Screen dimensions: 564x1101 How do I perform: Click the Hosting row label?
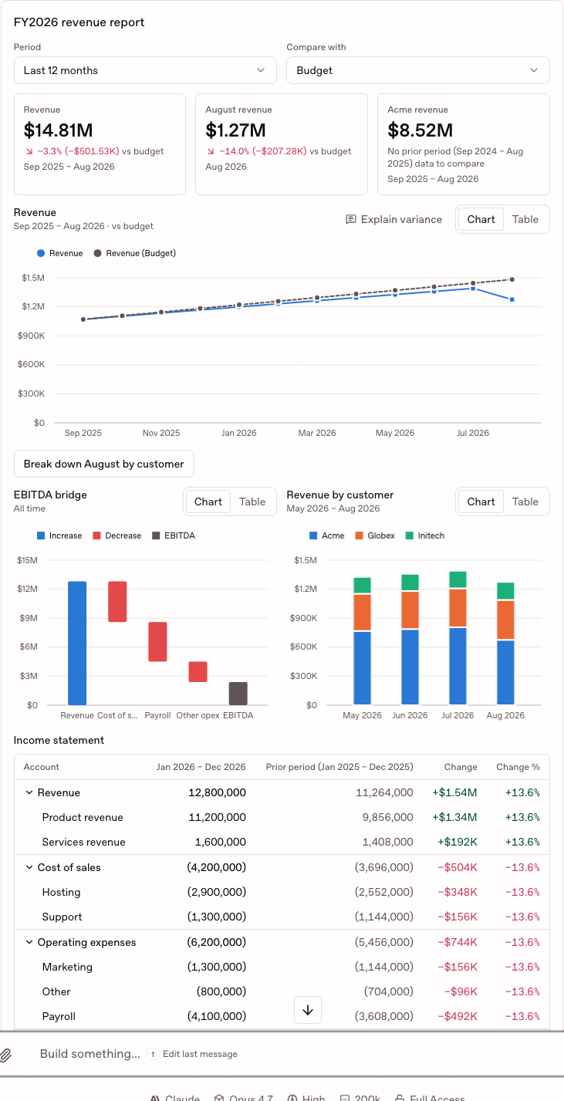(x=61, y=892)
